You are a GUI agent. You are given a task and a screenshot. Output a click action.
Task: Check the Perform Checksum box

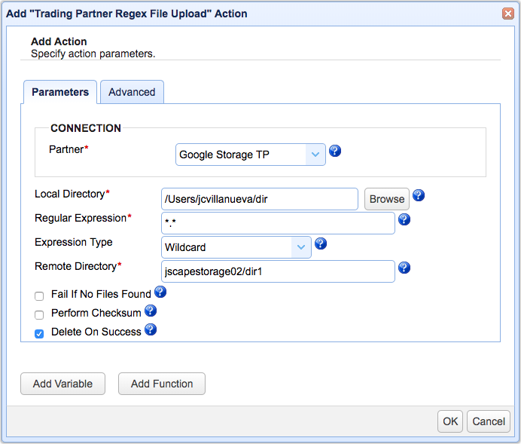(39, 314)
